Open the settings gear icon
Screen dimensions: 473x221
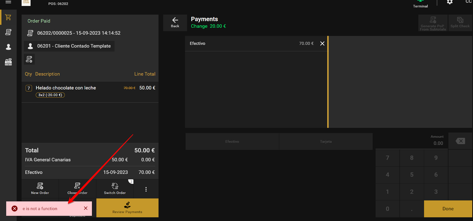point(450,2)
